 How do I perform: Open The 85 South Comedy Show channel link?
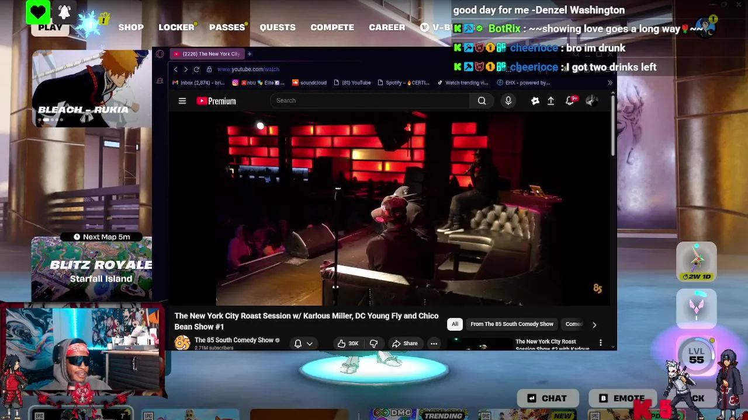click(x=234, y=340)
